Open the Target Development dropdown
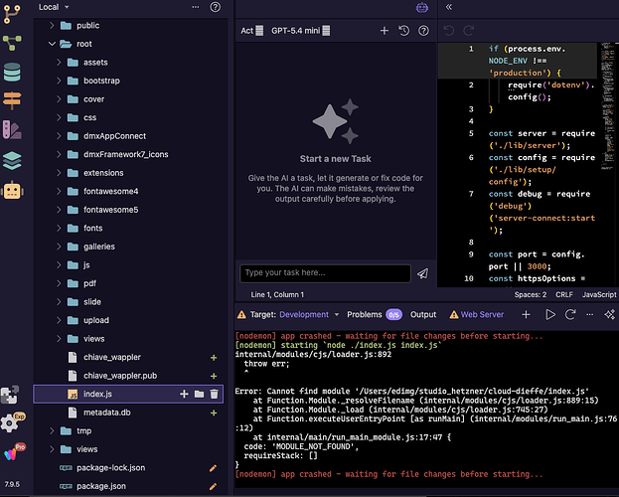Viewport: 619px width, 497px height. point(310,314)
